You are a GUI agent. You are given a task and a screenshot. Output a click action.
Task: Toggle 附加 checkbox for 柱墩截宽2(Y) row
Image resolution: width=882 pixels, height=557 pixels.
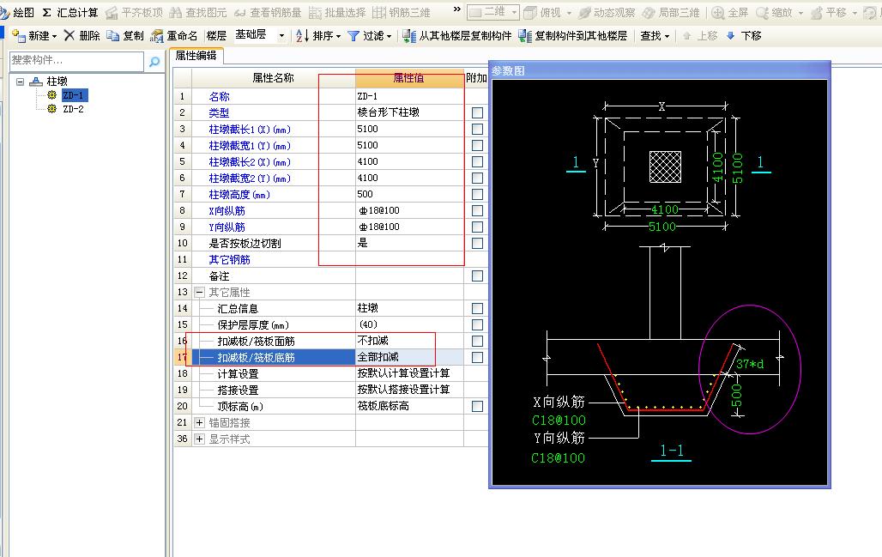pos(477,178)
